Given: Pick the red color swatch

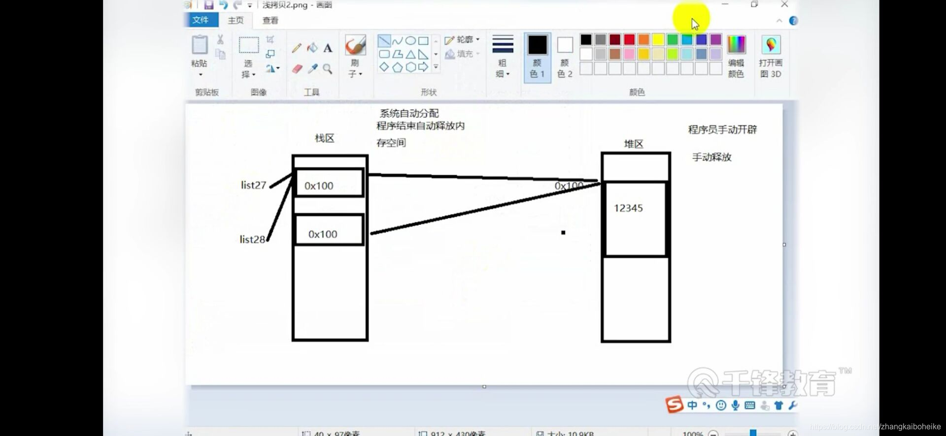Looking at the screenshot, I should [x=630, y=40].
